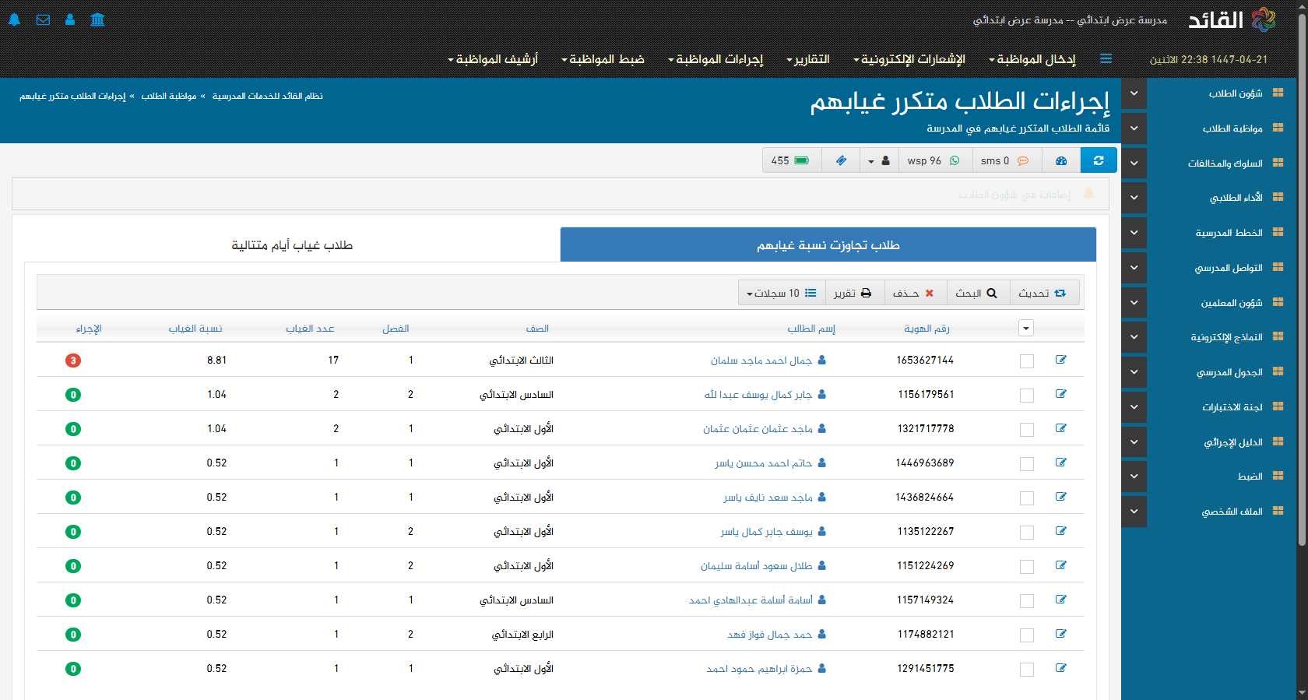Edit row for student 1653627144
This screenshot has height=700, width=1308.
pyautogui.click(x=1060, y=360)
